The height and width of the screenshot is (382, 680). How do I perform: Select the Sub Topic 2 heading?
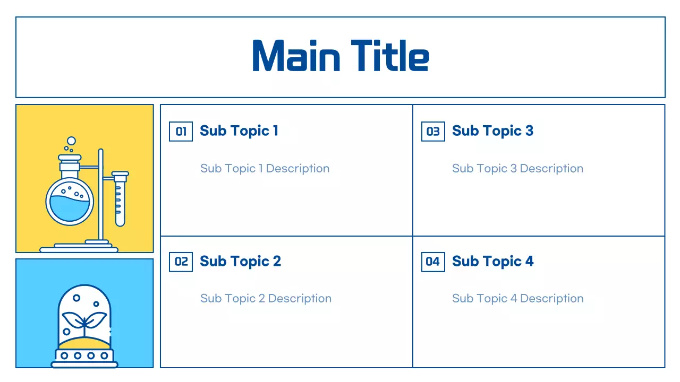pos(240,262)
